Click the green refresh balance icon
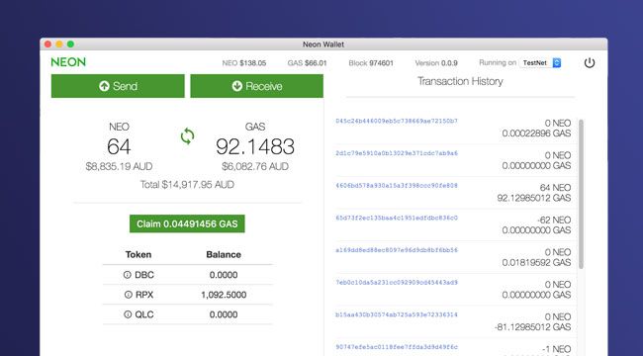Screen dimensions: 643x356 click(x=187, y=136)
